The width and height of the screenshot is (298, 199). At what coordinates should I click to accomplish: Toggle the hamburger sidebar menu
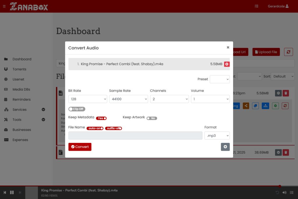tap(4, 6)
